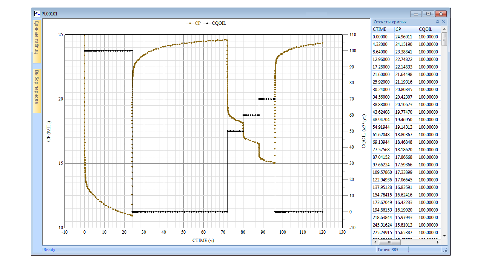This screenshot has width=483, height=271.
Task: Maximize the PL00101 window
Action: click(x=428, y=14)
